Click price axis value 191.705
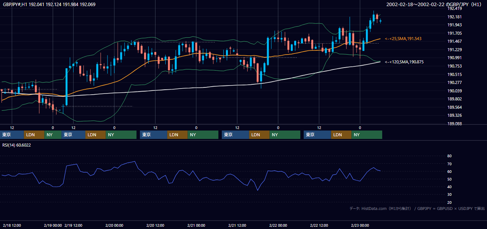This screenshot has height=229, width=487. tap(454, 33)
